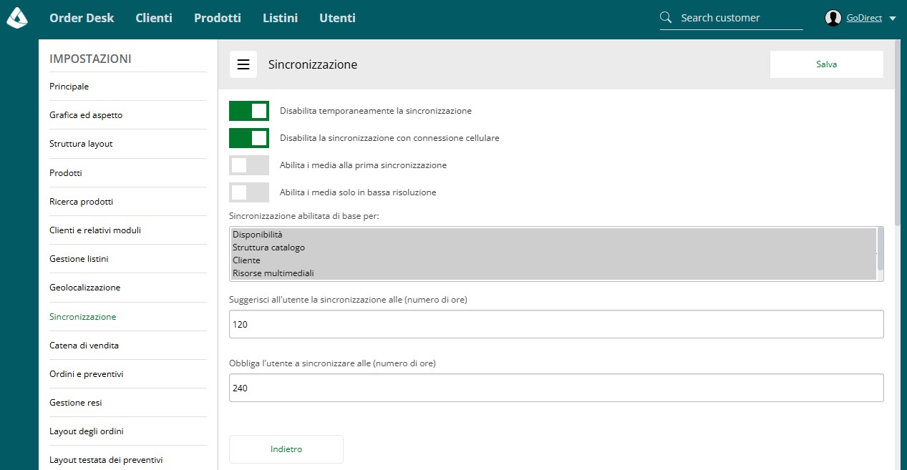Open the Clienti menu
907x470 pixels.
pyautogui.click(x=154, y=18)
